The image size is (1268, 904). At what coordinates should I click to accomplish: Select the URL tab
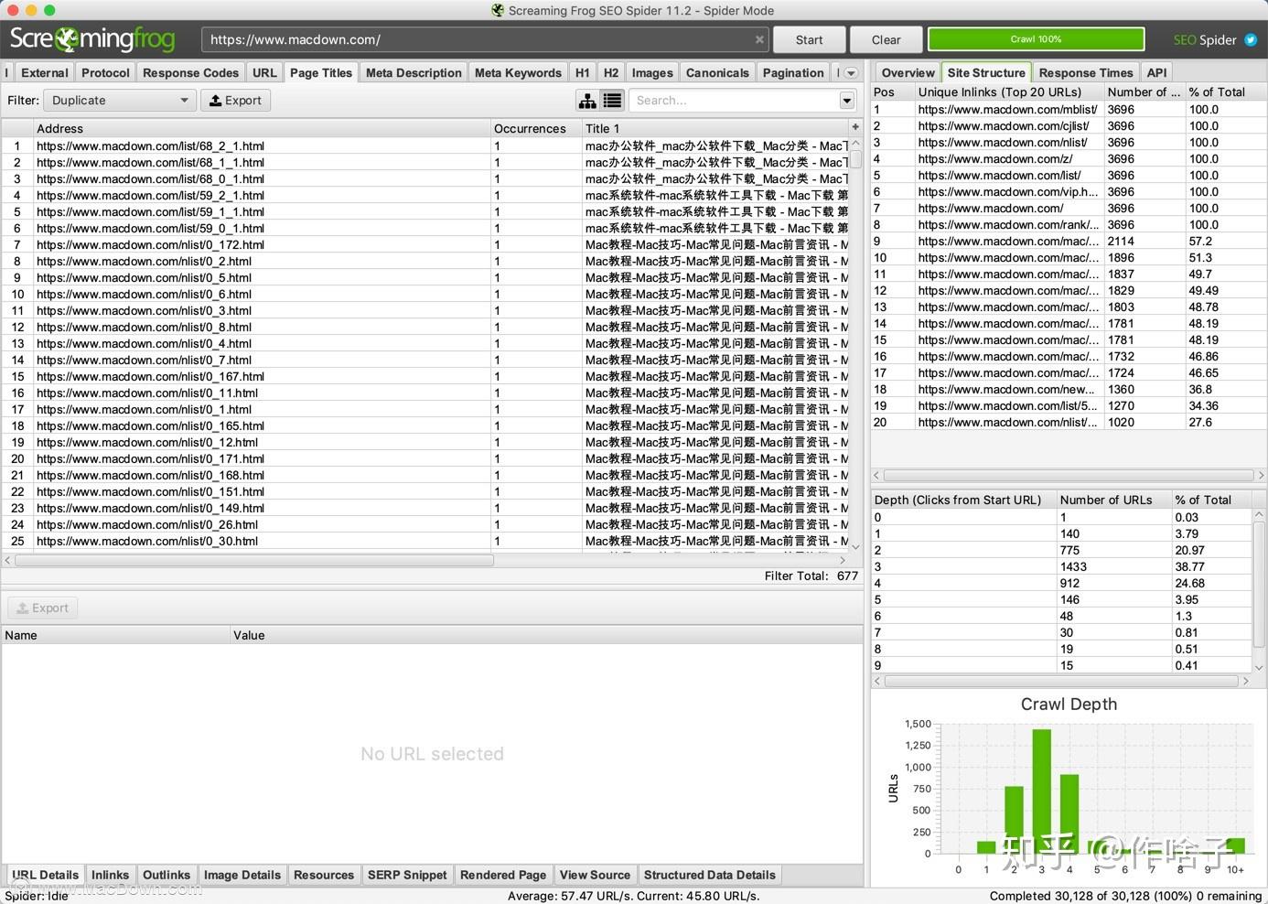point(264,73)
